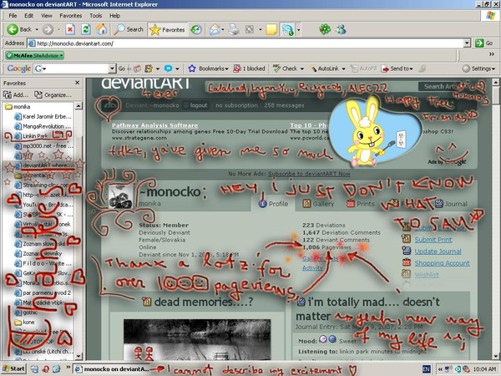Click the Forward arrow icon
501x376 pixels.
pos(48,29)
